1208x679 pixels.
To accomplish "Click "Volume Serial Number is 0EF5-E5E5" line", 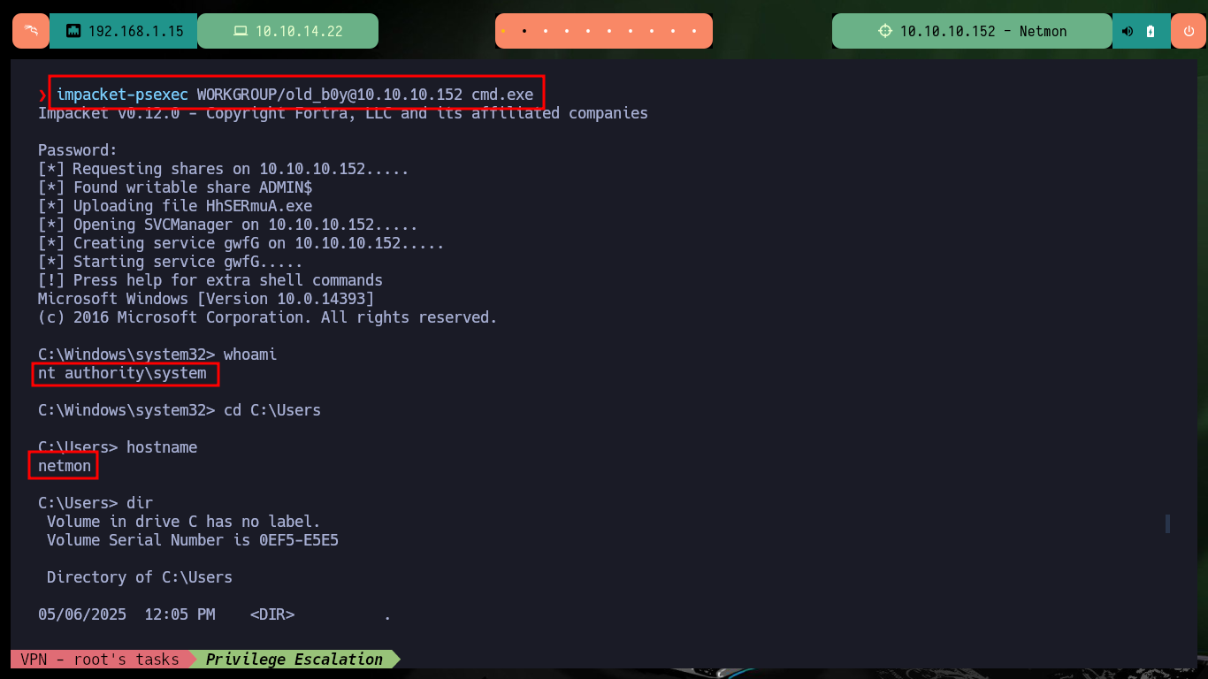I will [x=193, y=540].
